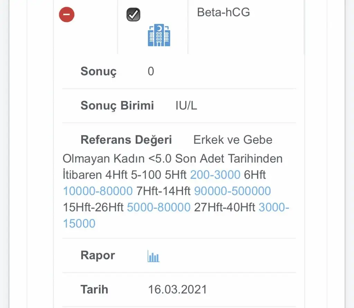The height and width of the screenshot is (308, 354).
Task: Click the Sonuç label
Action: (x=99, y=72)
